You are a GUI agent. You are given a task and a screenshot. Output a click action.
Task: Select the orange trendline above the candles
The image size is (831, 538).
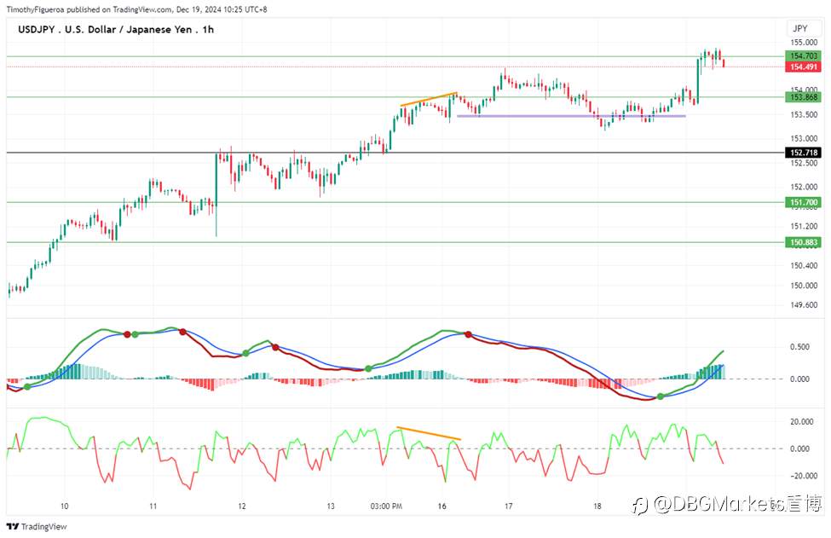pos(429,99)
